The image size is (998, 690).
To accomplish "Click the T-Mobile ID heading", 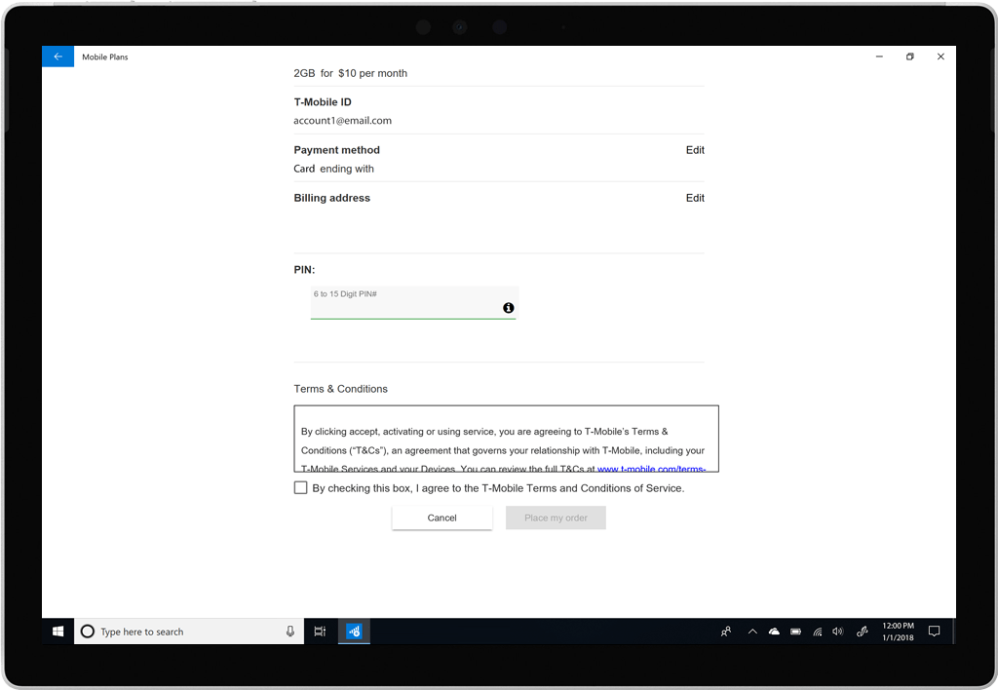I will (x=323, y=102).
